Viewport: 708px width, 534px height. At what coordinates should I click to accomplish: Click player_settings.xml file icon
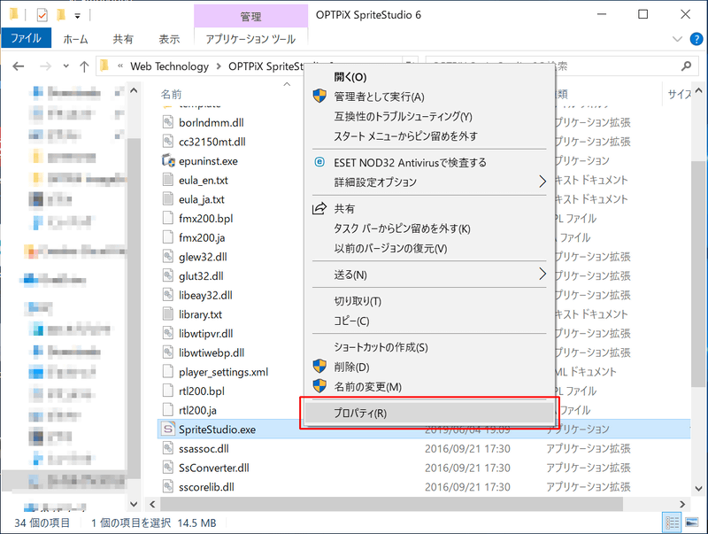(168, 371)
